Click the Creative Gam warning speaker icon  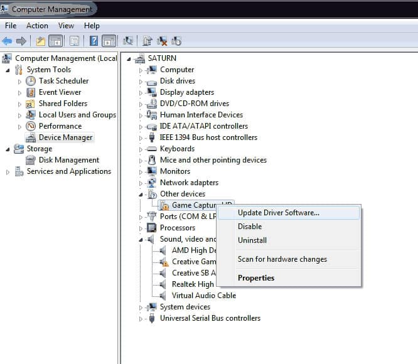[x=164, y=262]
